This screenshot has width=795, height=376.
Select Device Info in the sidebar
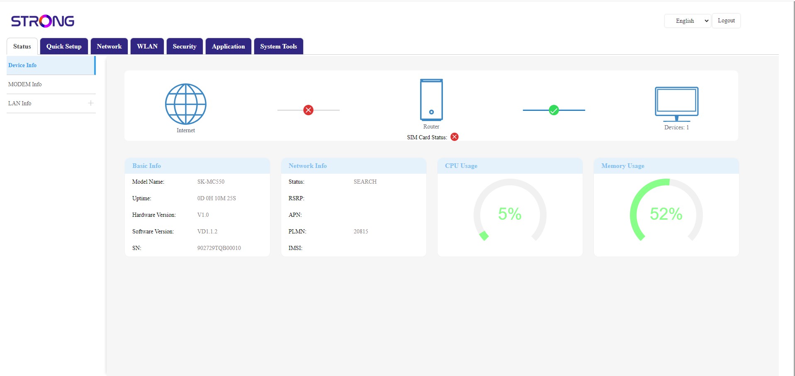tap(51, 65)
